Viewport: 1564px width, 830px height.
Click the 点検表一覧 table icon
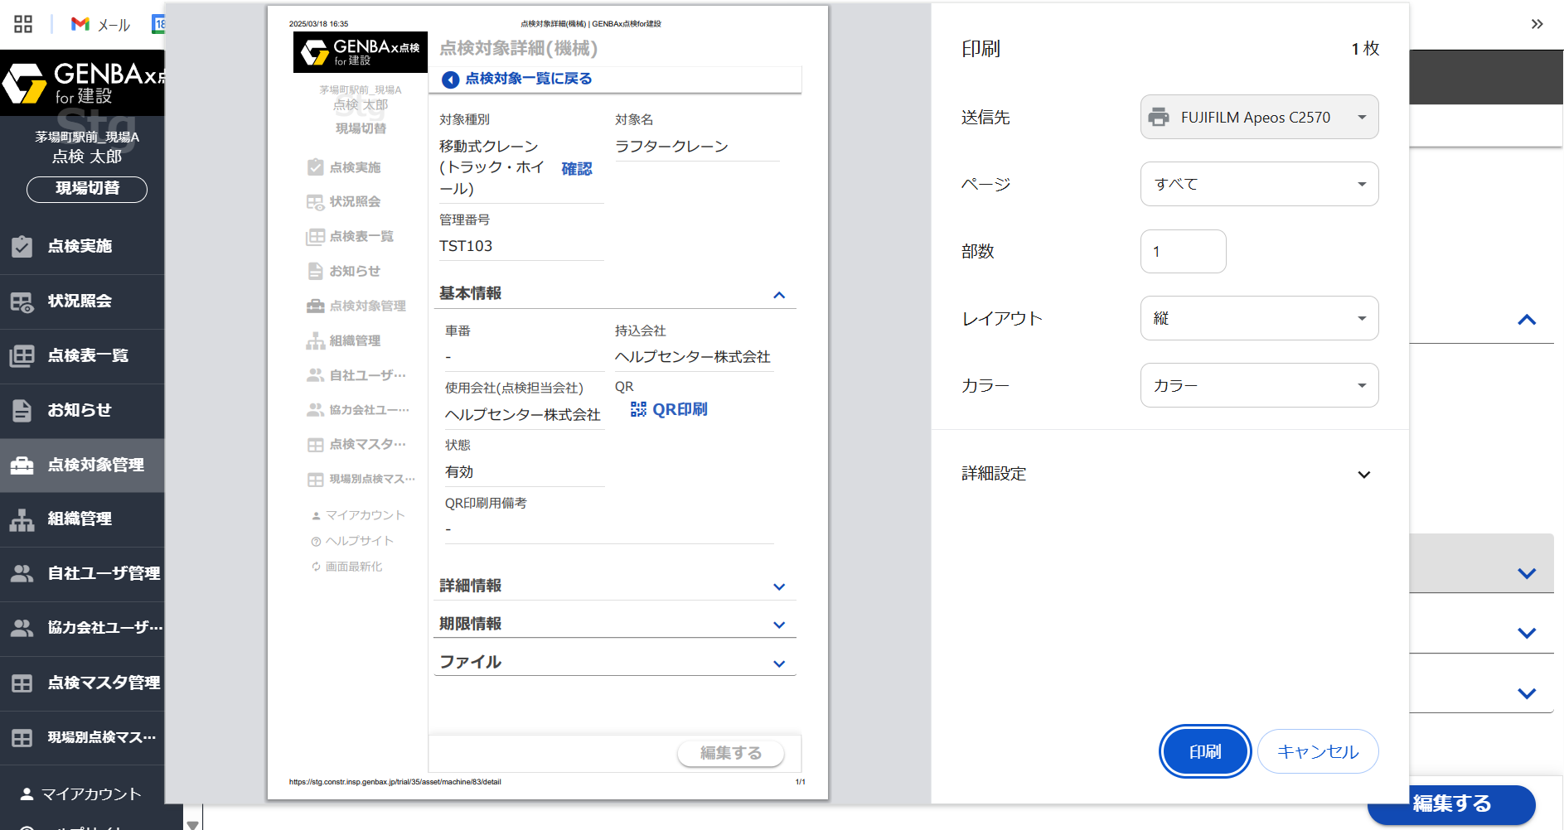click(22, 356)
